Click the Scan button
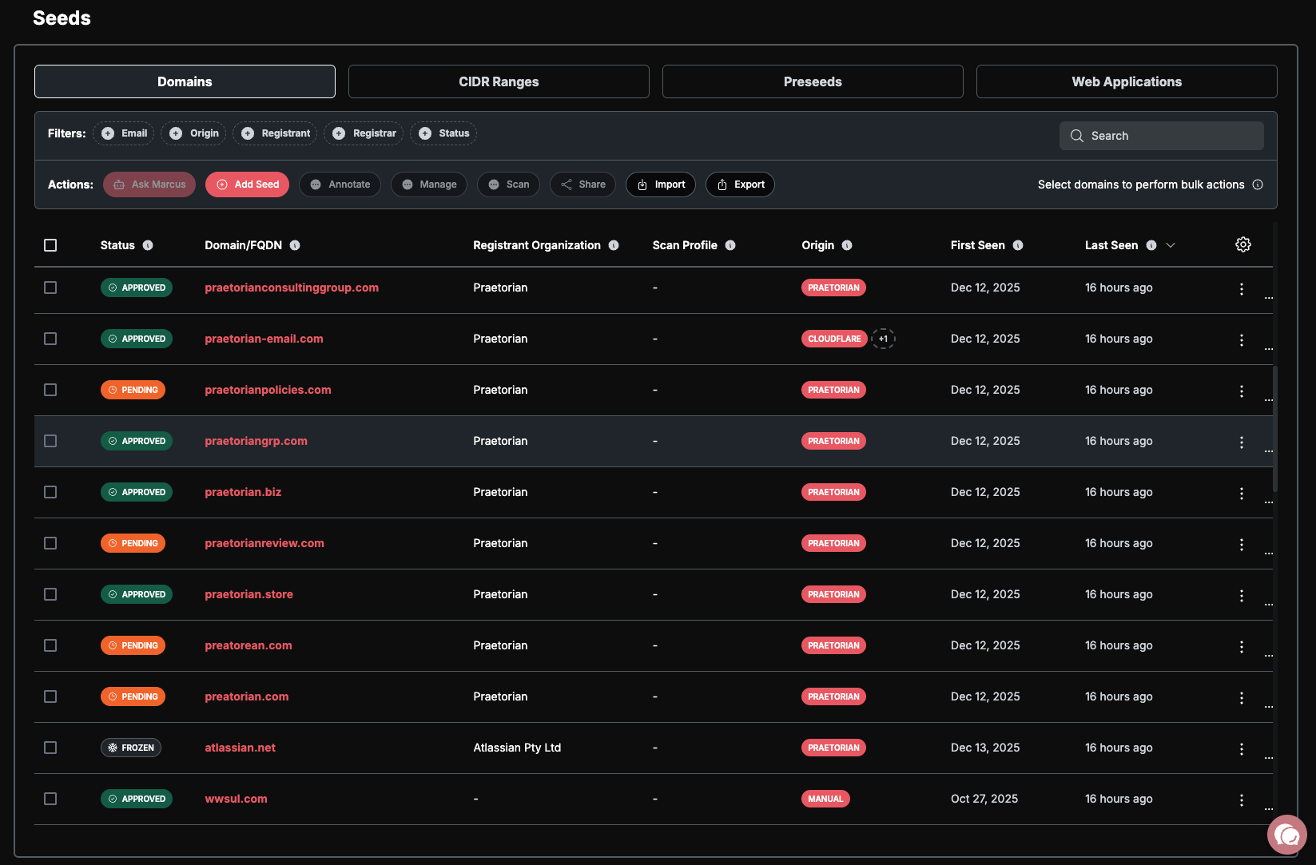This screenshot has height=865, width=1316. [x=508, y=185]
